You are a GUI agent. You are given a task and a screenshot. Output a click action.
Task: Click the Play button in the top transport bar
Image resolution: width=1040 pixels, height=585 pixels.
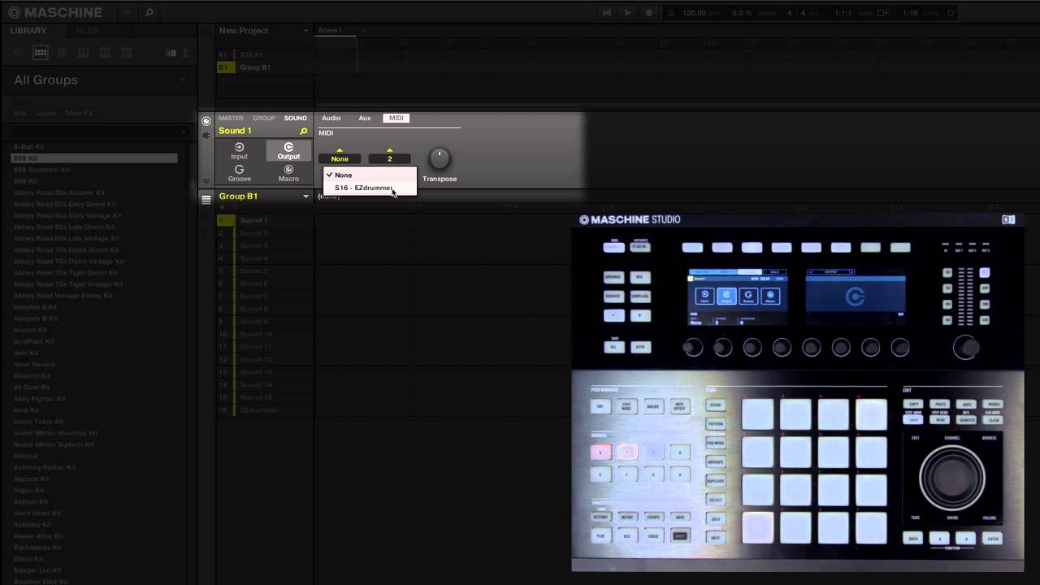point(627,13)
